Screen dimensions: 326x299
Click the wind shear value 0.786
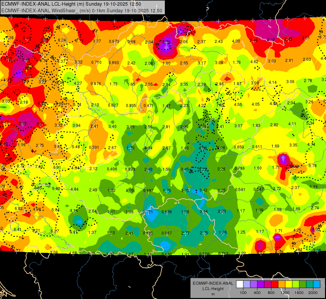239,168
